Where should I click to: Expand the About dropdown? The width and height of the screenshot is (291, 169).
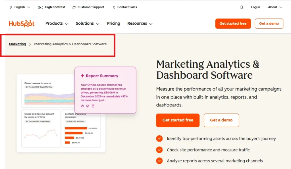[275, 7]
